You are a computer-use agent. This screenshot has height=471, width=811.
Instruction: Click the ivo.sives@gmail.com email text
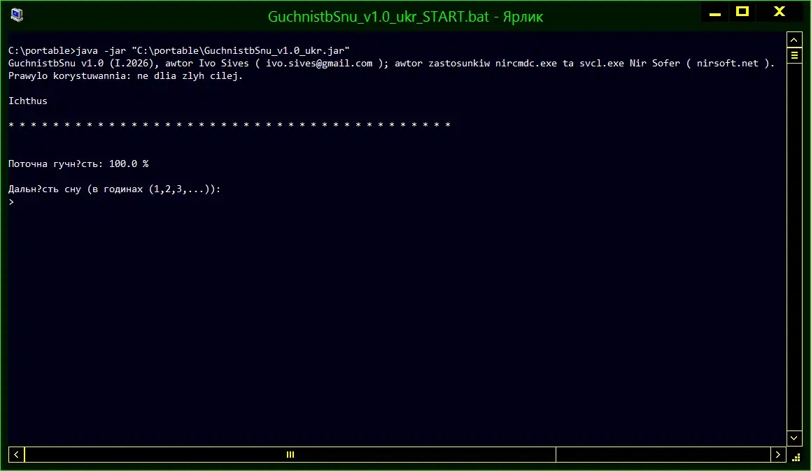point(319,63)
